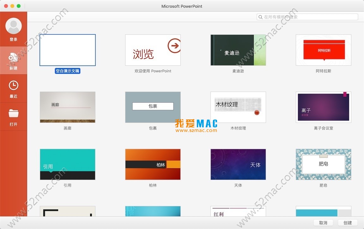Click the red close window button
The image size is (364, 229).
coord(6,6)
